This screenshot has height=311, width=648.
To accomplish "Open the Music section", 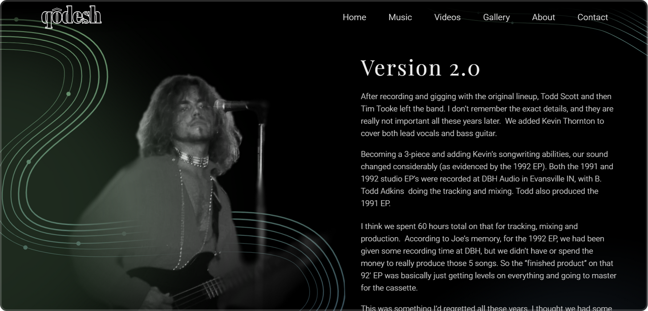I will tap(400, 17).
